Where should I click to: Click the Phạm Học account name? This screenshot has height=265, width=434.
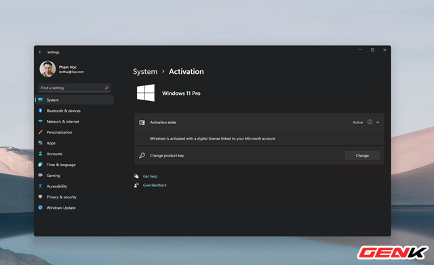[68, 67]
